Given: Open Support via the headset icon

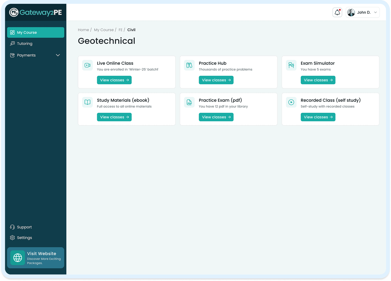Looking at the screenshot, I should coord(12,227).
